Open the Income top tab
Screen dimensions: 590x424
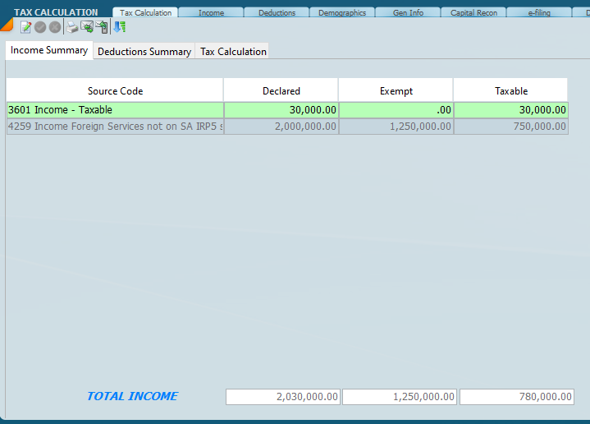pyautogui.click(x=211, y=13)
